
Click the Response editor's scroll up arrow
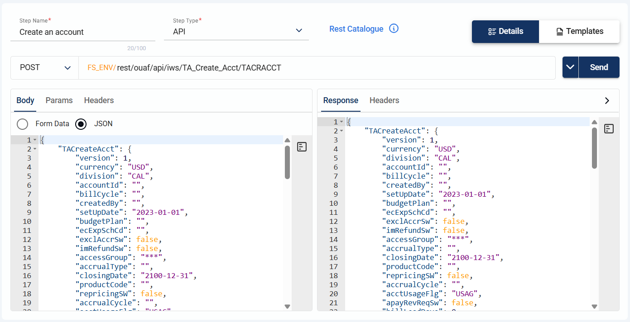(x=594, y=122)
